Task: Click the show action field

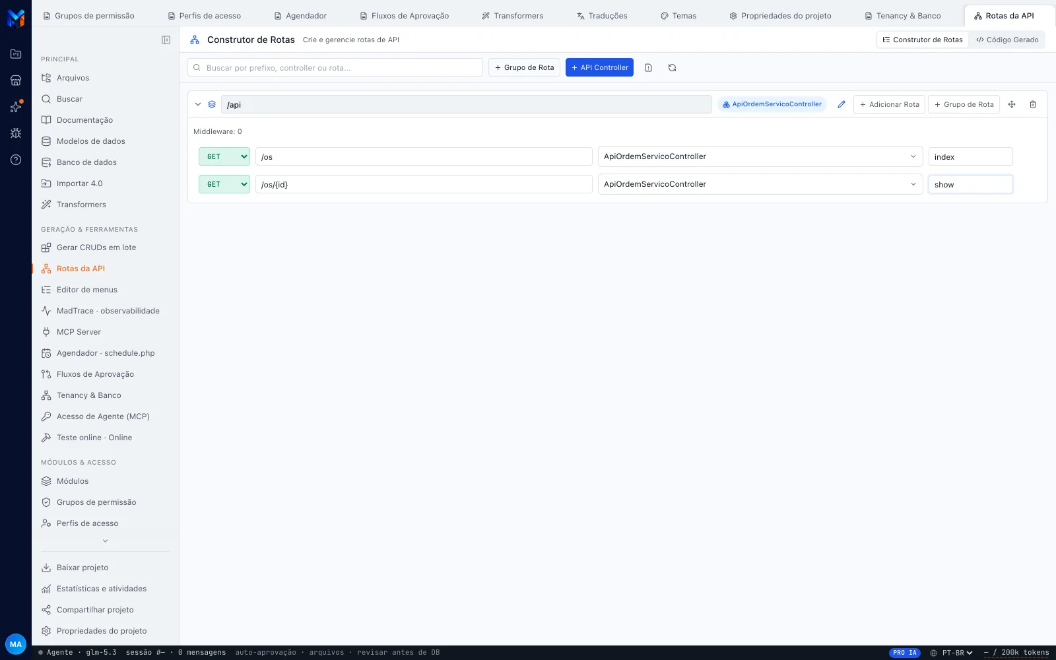Action: click(970, 184)
